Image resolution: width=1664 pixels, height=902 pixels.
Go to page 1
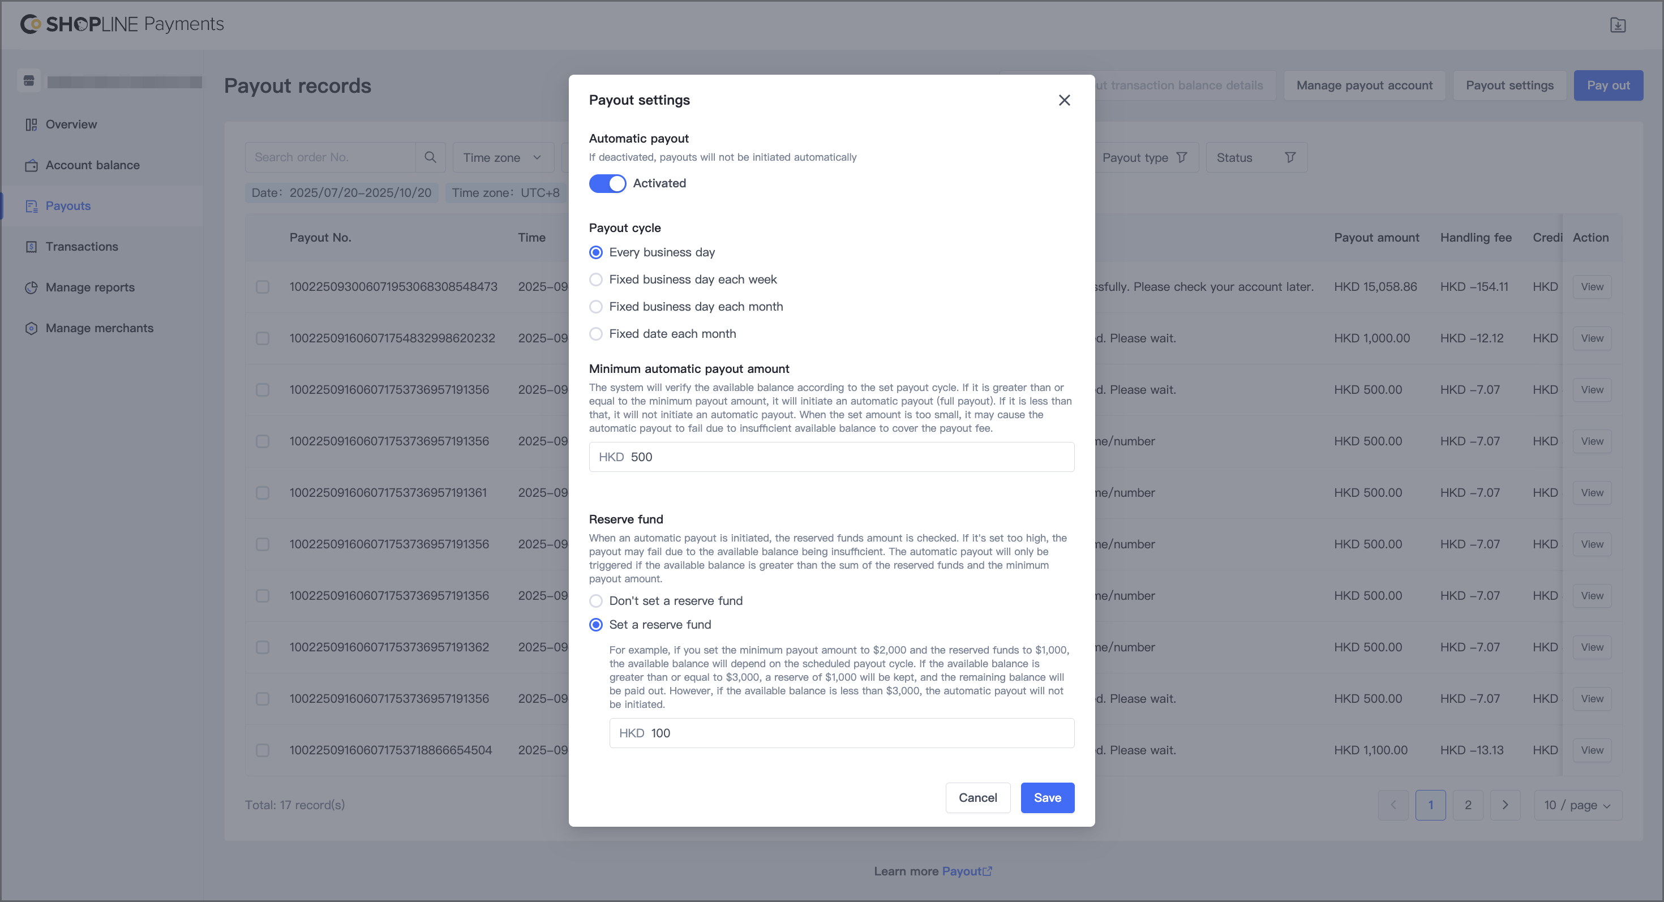click(1430, 805)
